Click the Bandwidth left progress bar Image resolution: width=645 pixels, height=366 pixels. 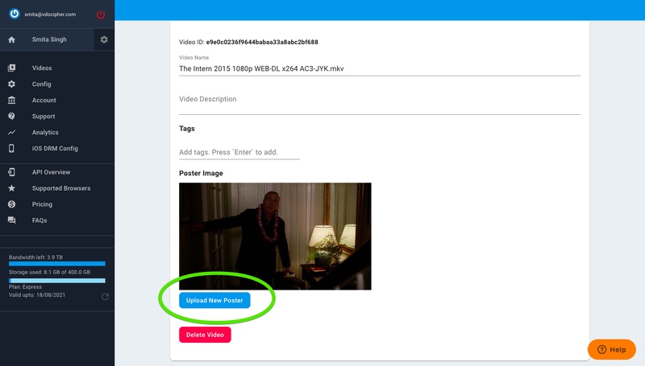pos(56,264)
